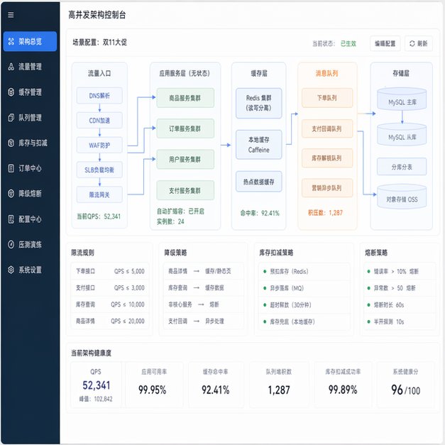Select the 支付服务集群 node
This screenshot has width=445, height=445.
185,190
